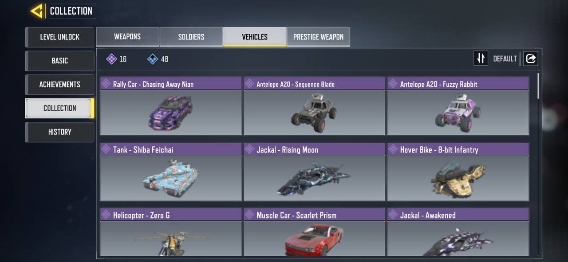Switch to the Weapons tab
The height and width of the screenshot is (262, 568).
pos(128,37)
